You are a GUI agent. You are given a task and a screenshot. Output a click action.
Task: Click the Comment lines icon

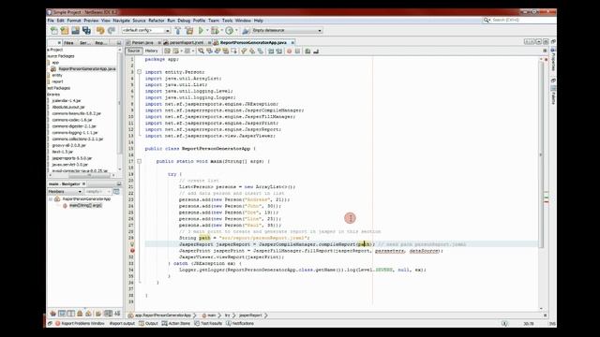(307, 51)
